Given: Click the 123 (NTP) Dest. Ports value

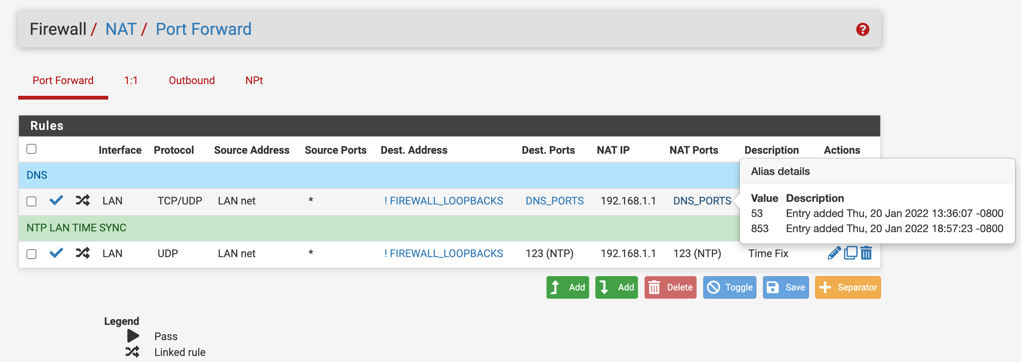Looking at the screenshot, I should coord(549,253).
